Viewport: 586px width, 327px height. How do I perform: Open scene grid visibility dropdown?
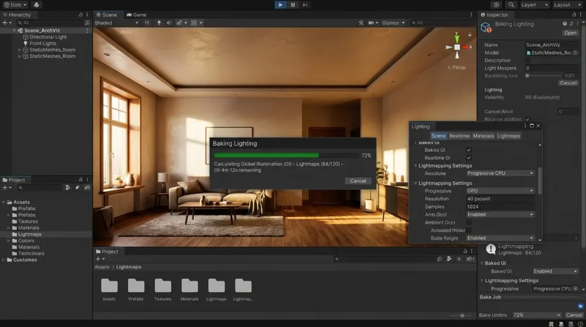196,23
